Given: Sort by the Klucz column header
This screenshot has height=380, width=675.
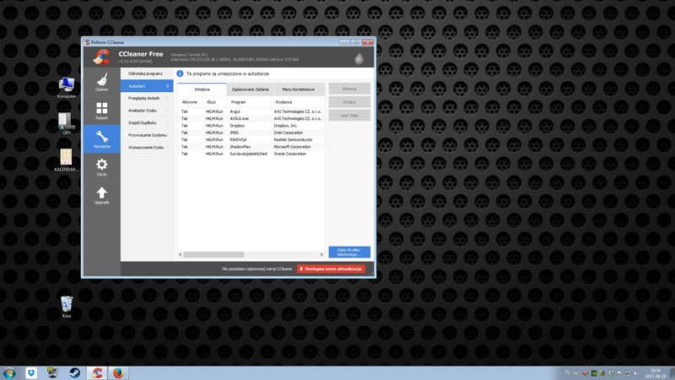Looking at the screenshot, I should point(214,102).
